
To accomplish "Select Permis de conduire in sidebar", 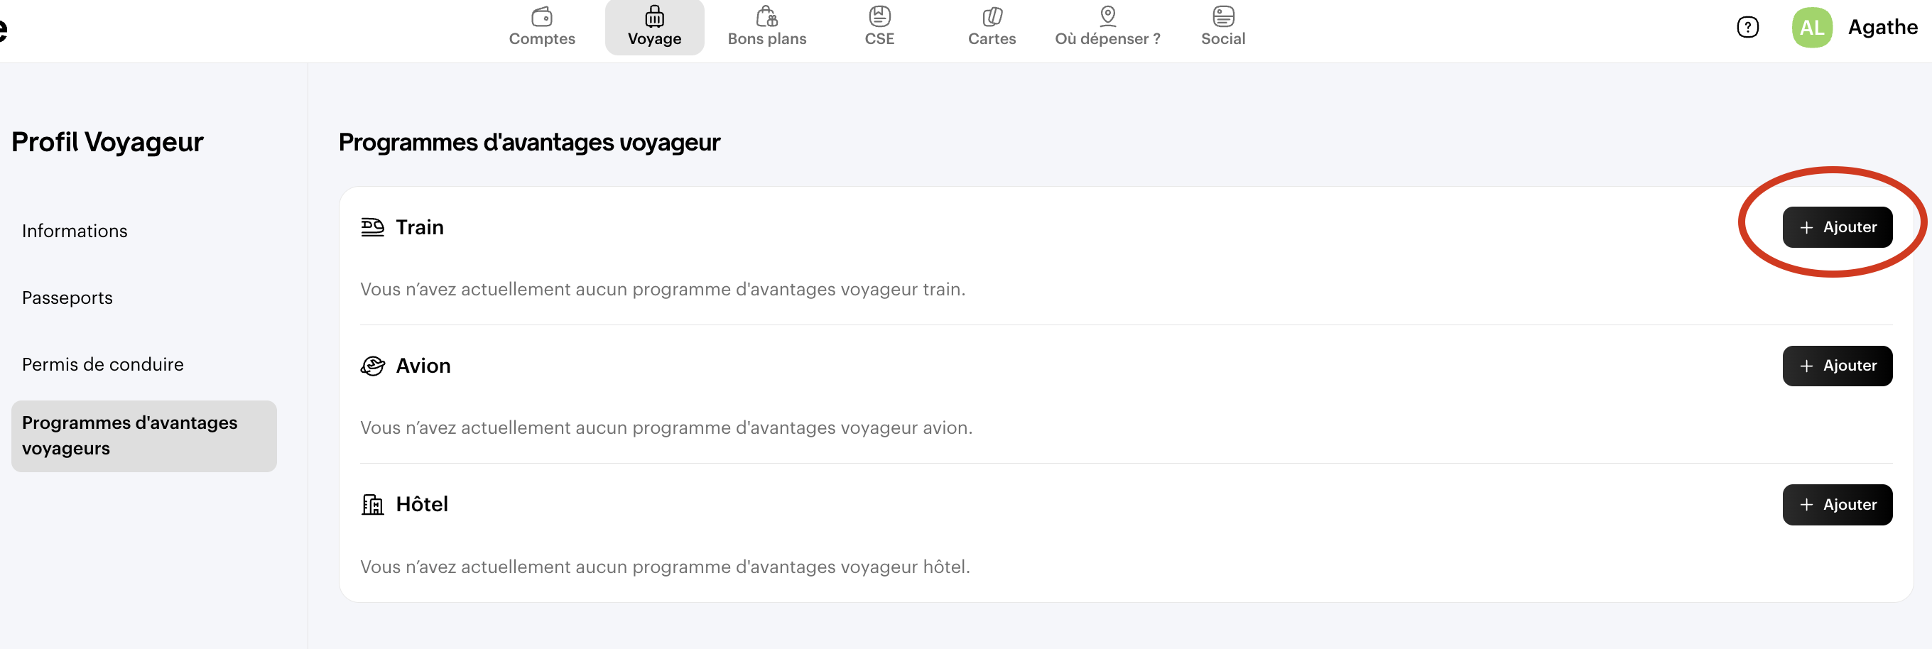I will 102,364.
